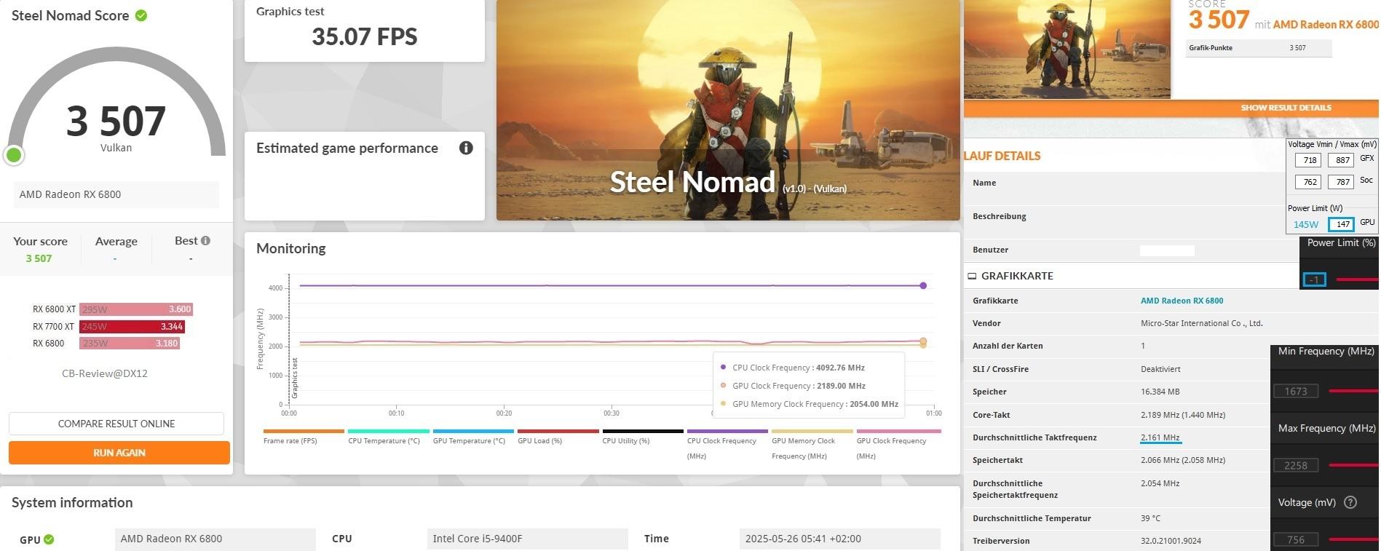Click the 145W power limit text
Image resolution: width=1381 pixels, height=551 pixels.
point(1306,224)
